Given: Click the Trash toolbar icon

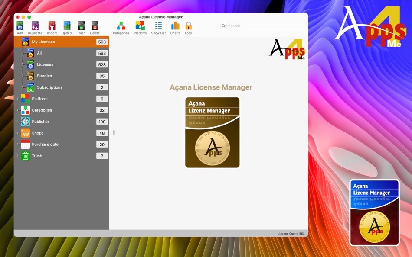Looking at the screenshot, I should (x=81, y=26).
